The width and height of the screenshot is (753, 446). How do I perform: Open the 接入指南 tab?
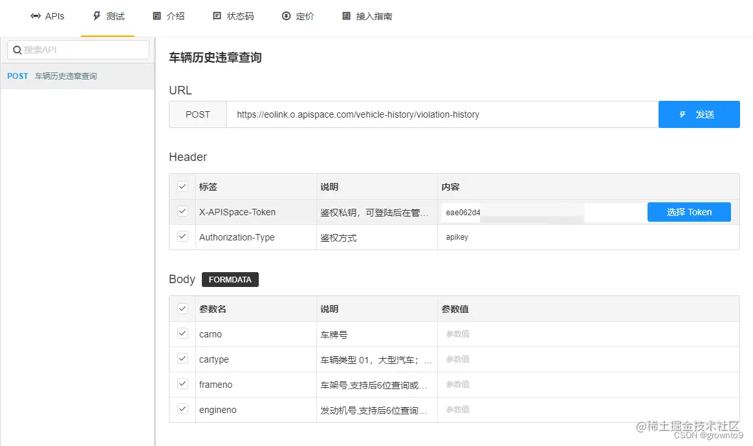(367, 16)
